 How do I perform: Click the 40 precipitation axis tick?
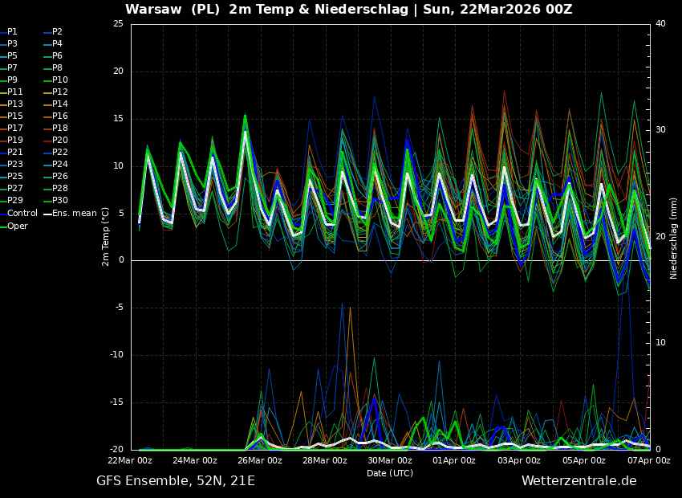pyautogui.click(x=660, y=23)
